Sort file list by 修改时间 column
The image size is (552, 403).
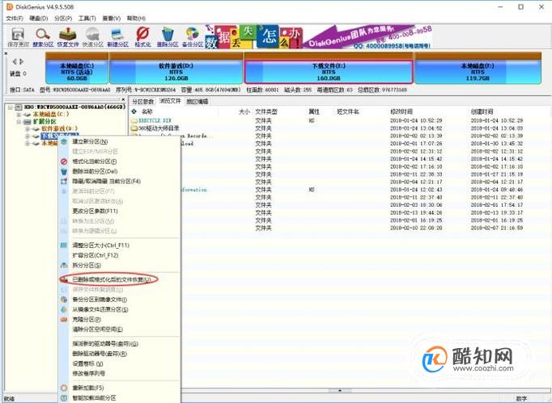pos(401,111)
